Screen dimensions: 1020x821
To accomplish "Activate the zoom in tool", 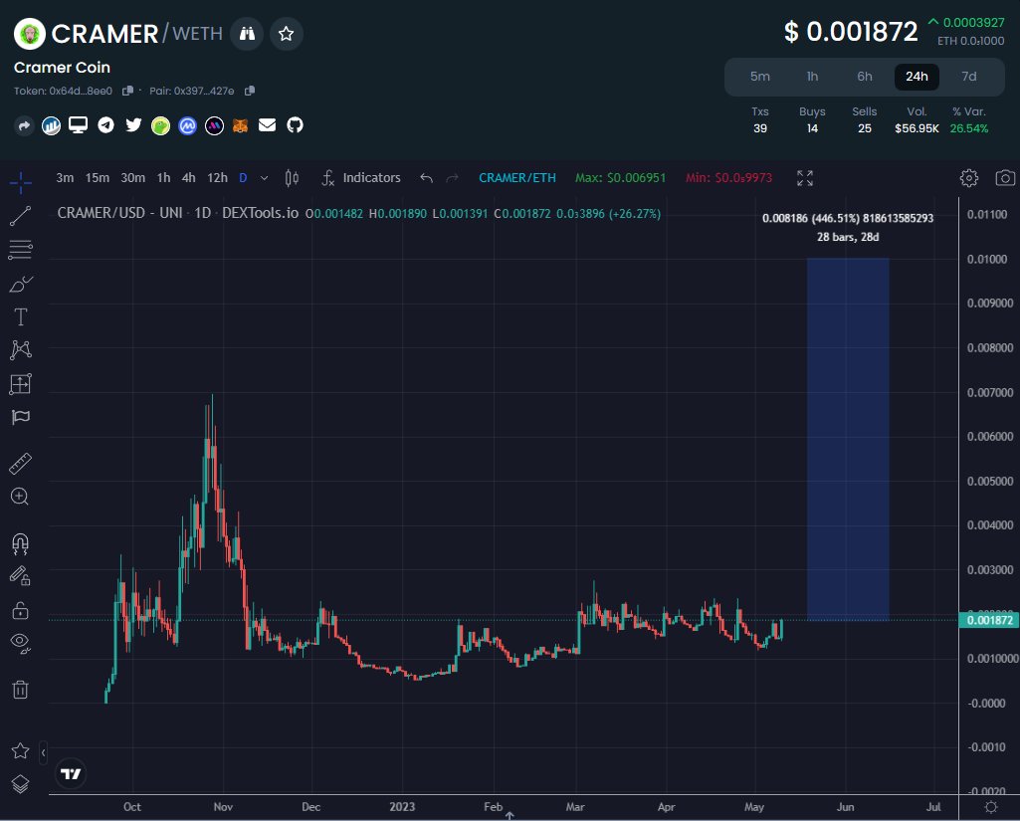I will [x=20, y=497].
